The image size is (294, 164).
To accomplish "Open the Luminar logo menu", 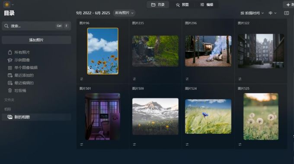I will tap(8, 4).
